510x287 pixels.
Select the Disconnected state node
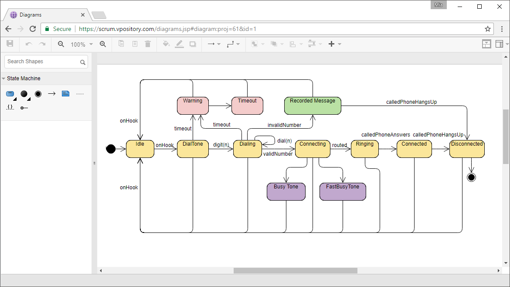click(x=467, y=149)
